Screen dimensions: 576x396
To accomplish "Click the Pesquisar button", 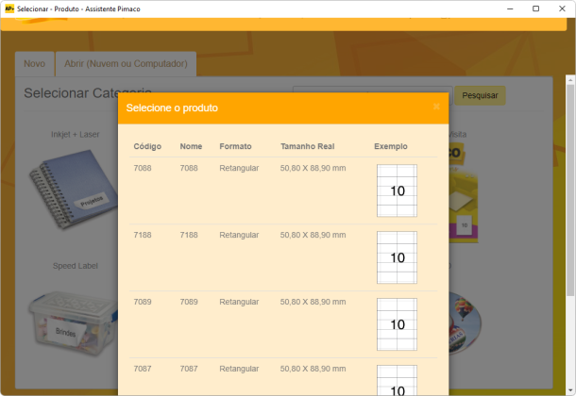I will (480, 95).
